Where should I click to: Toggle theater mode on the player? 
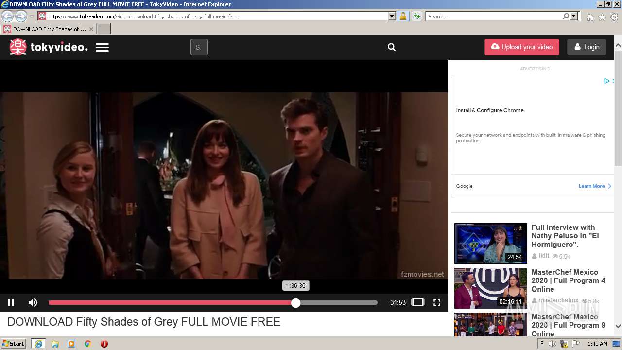coord(418,302)
